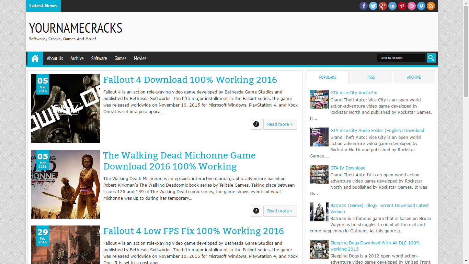Click the Facebook icon in top bar
The image size is (469, 264).
[x=364, y=6]
